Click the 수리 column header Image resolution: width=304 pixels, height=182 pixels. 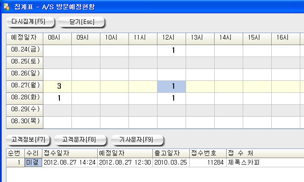[x=33, y=153]
